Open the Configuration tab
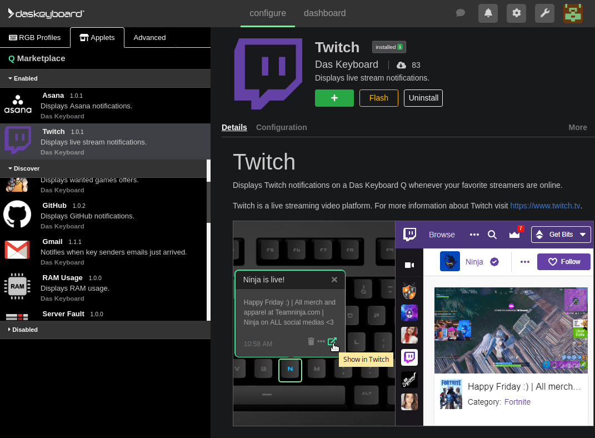Viewport: 595px width, 438px height. pyautogui.click(x=281, y=127)
